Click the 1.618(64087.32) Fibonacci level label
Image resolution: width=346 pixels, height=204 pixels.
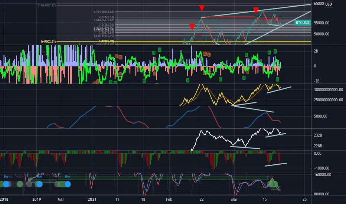45,5
